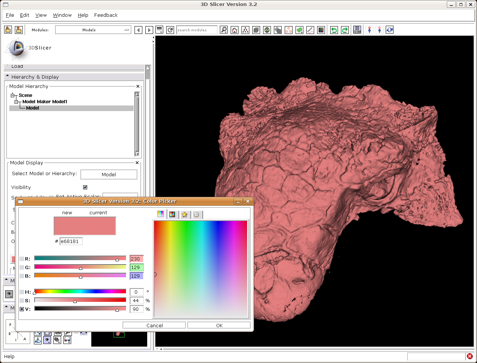This screenshot has height=363, width=477.
Task: Click Cancel in Color Picker
Action: (154, 325)
